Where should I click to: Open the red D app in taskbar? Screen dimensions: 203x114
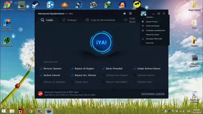pyautogui.click(x=21, y=111)
